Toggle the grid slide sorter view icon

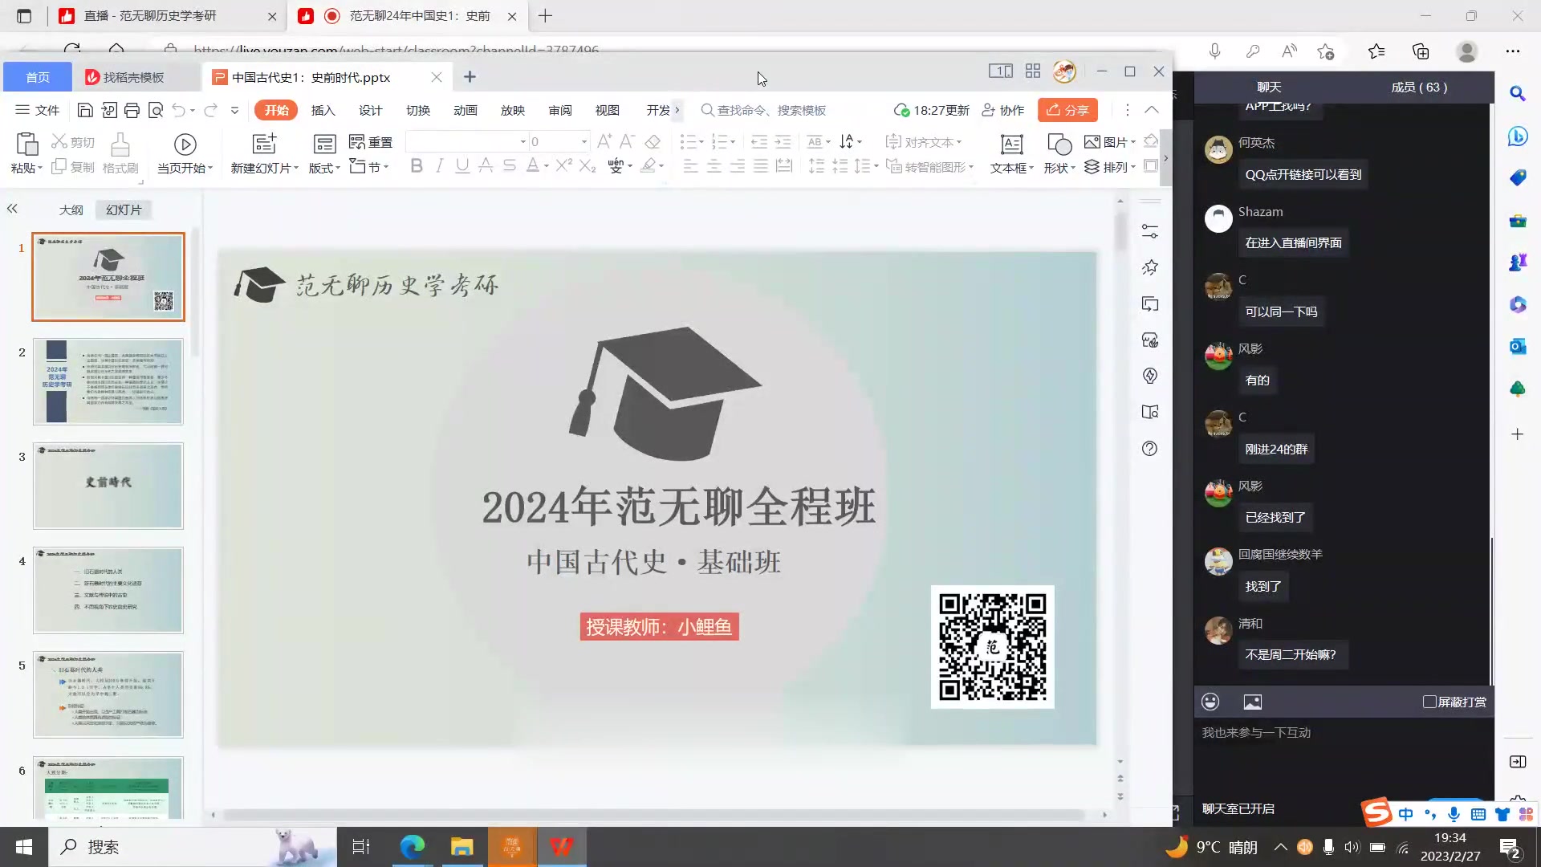click(x=1033, y=71)
